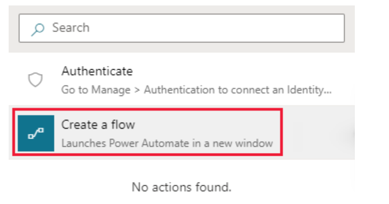The image size is (389, 204).
Task: Click the 'Manage' word in Authenticate hint
Action: pyautogui.click(x=111, y=90)
